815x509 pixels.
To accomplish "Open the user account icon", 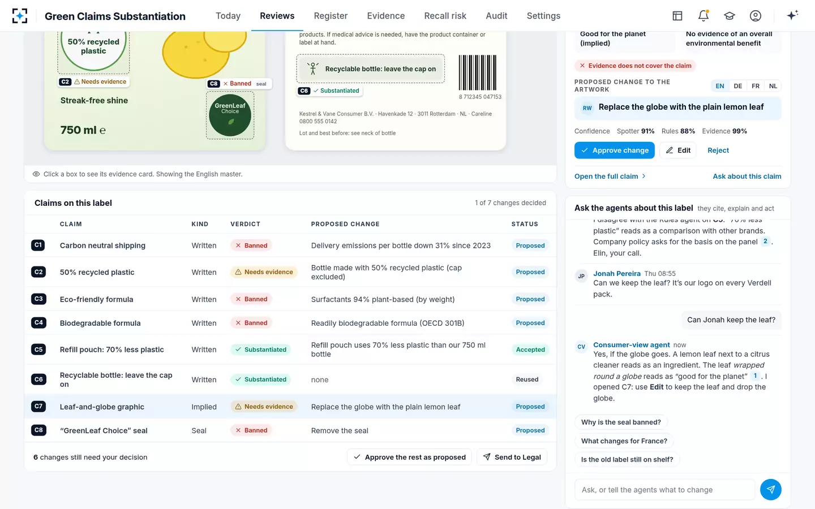I will point(756,16).
